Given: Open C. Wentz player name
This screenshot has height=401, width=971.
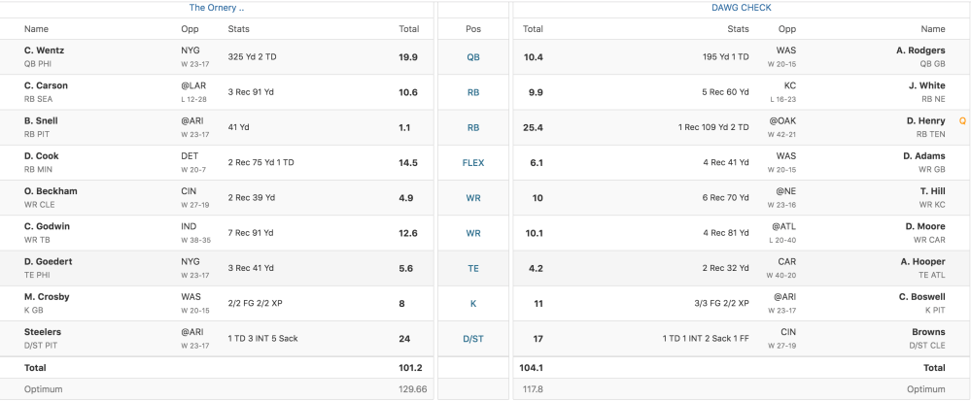Looking at the screenshot, I should 45,50.
